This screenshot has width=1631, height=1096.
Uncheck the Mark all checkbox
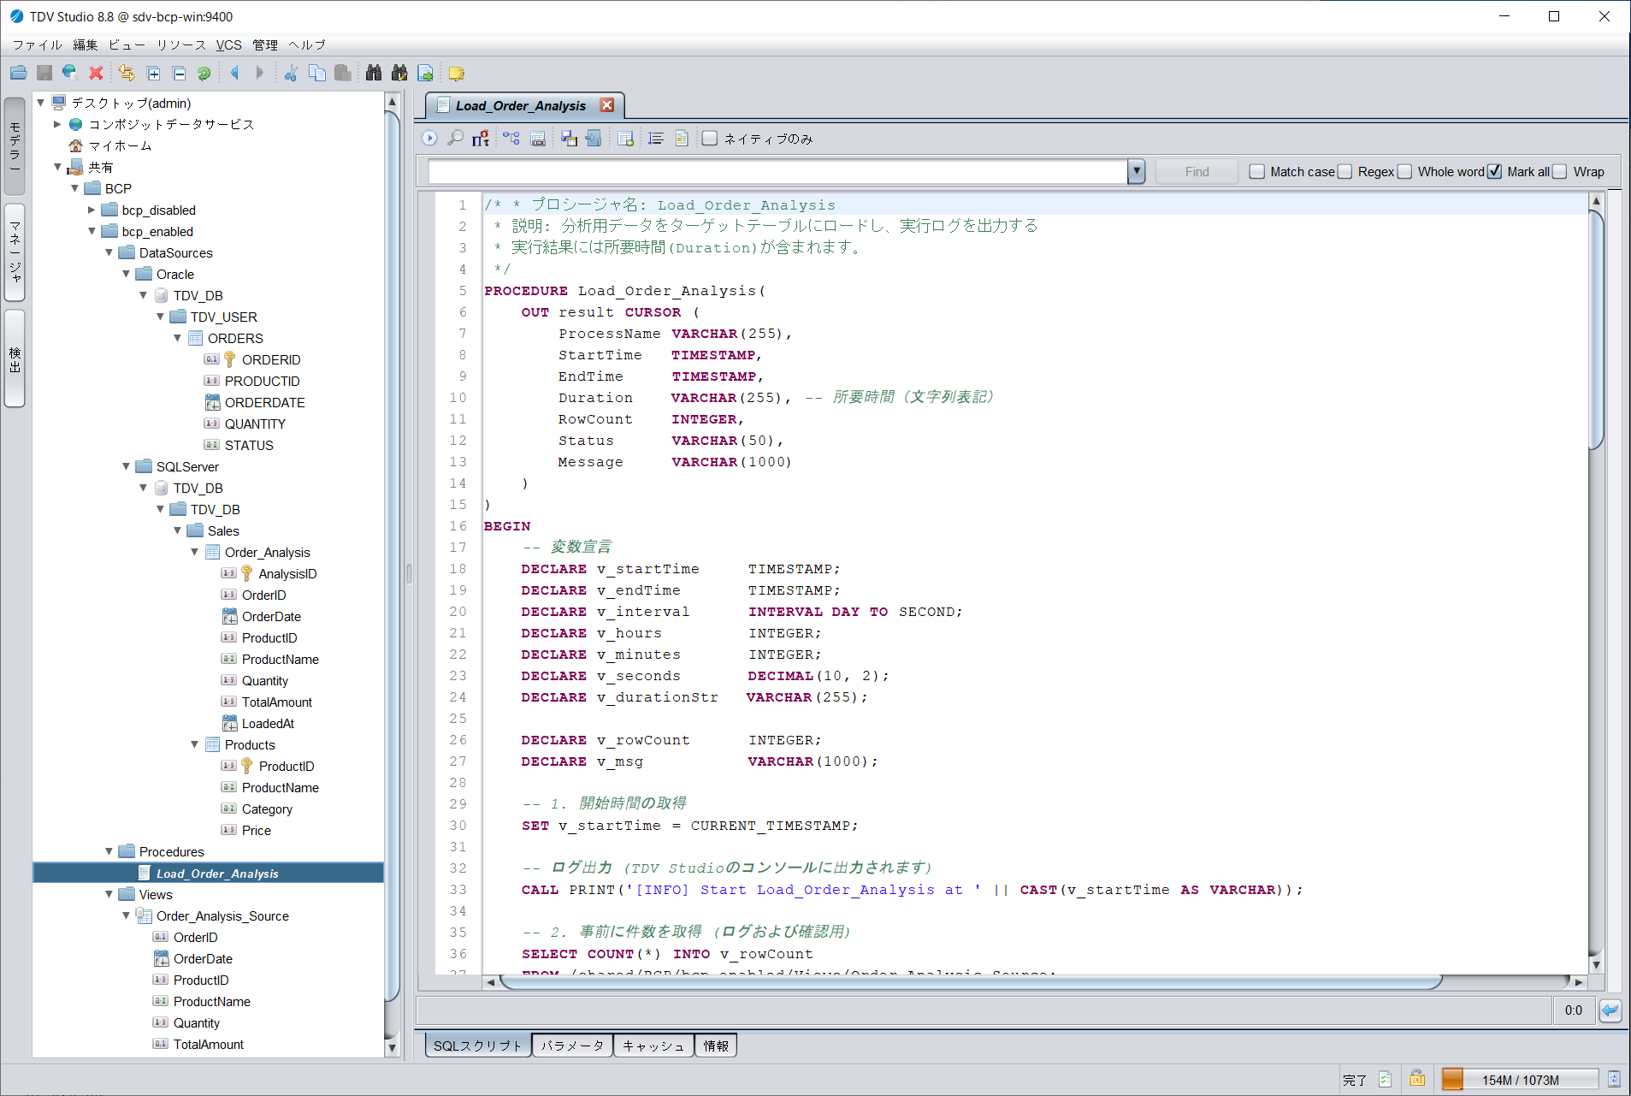tap(1493, 172)
